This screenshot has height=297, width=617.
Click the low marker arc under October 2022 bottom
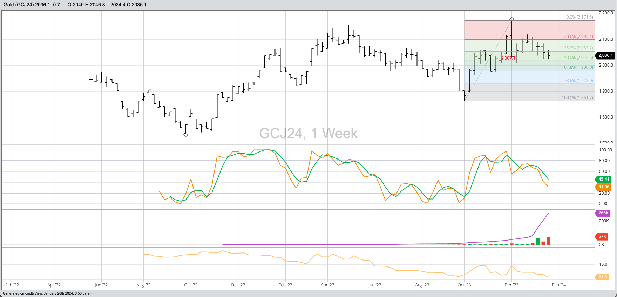(x=186, y=135)
